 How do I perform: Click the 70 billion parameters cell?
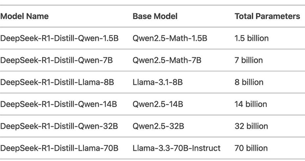click(251, 148)
